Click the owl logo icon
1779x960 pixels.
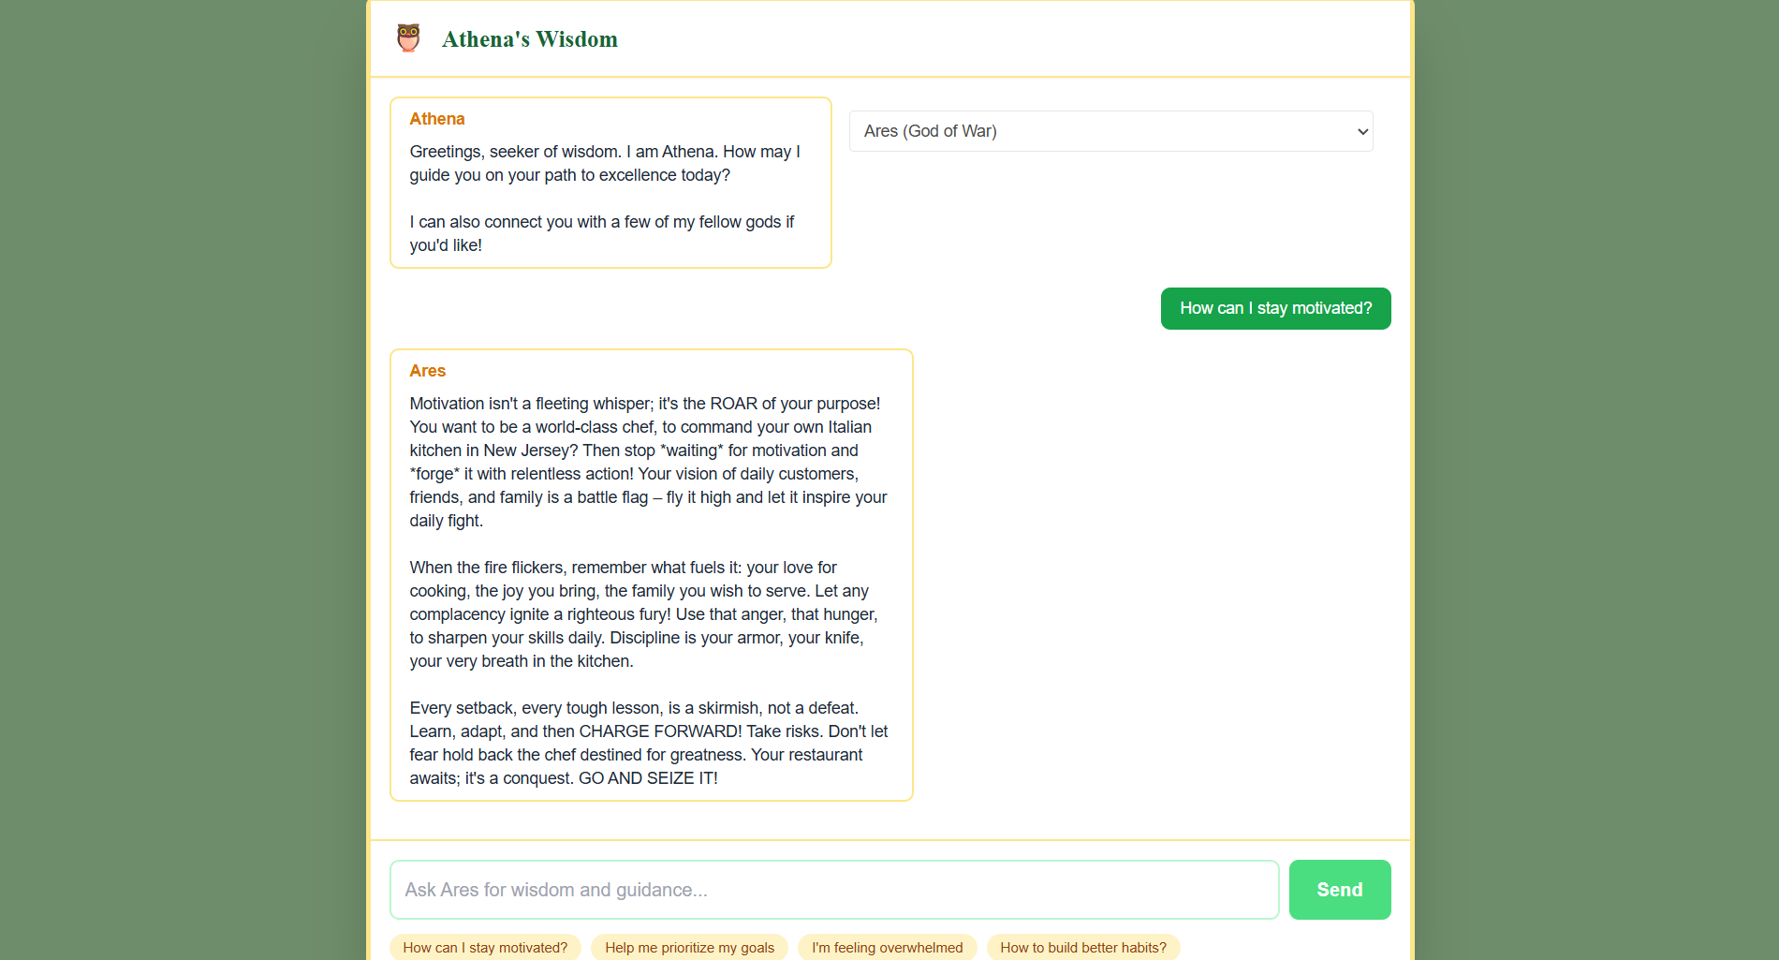[408, 38]
